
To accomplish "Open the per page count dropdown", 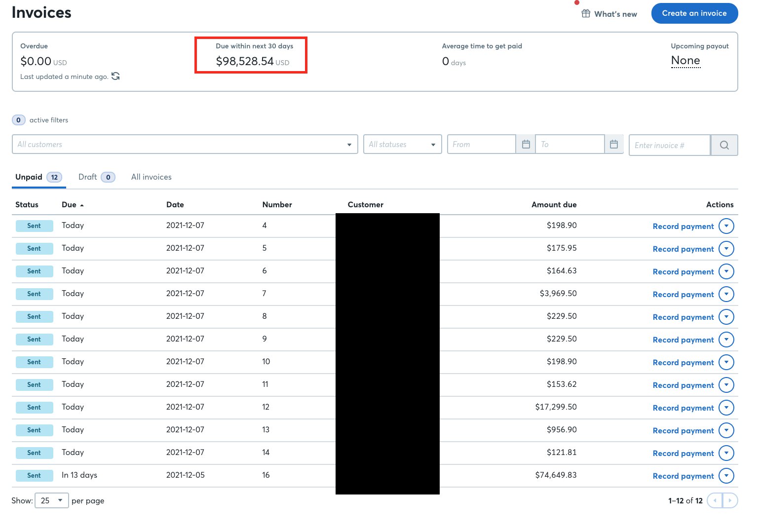I will (x=52, y=500).
